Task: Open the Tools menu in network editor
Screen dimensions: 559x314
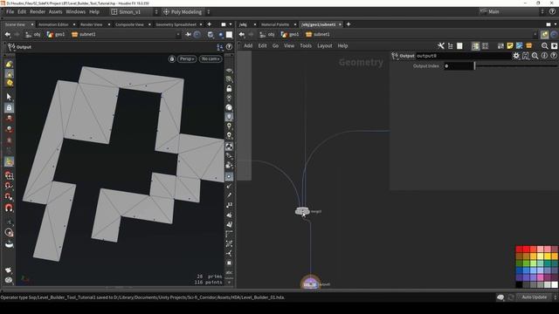Action: (306, 46)
